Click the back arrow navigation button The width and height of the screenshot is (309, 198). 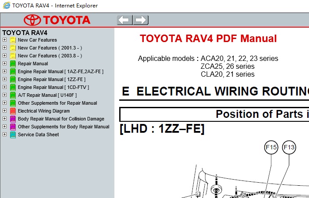point(124,20)
